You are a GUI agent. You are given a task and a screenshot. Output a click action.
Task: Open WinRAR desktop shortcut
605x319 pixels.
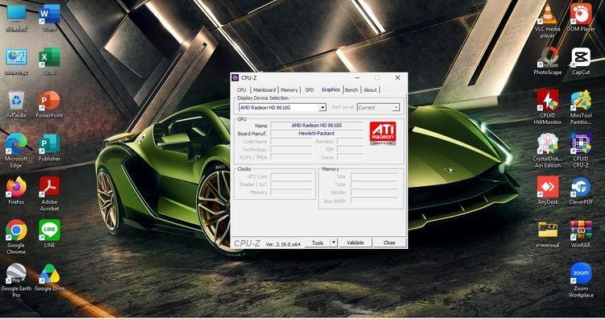pyautogui.click(x=581, y=234)
